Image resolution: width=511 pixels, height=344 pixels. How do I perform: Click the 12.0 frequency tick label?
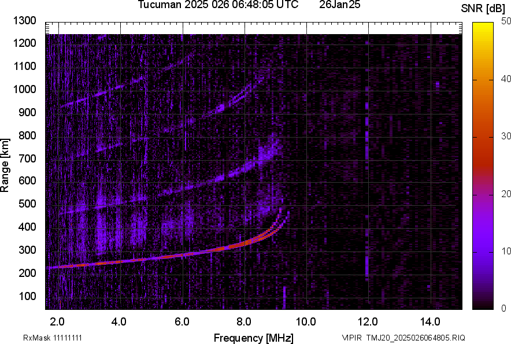[x=368, y=321]
